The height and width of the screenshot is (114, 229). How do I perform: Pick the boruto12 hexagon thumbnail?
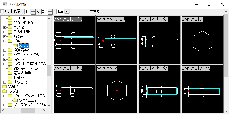pyautogui.click(x=117, y=89)
